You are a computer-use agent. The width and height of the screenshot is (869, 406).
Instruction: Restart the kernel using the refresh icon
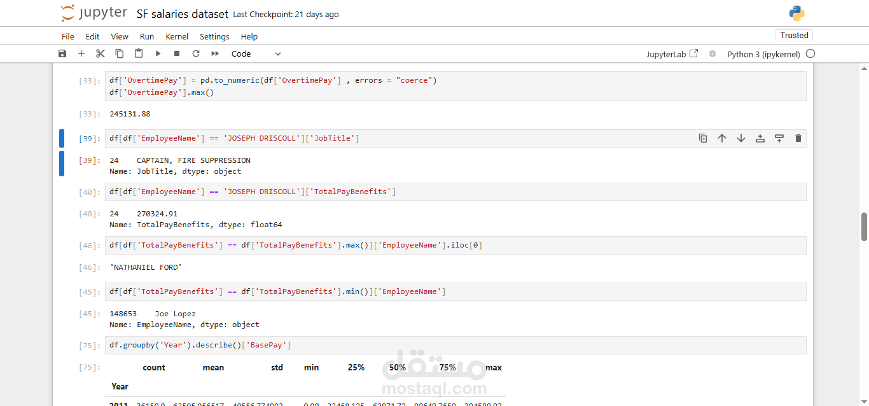[x=196, y=54]
